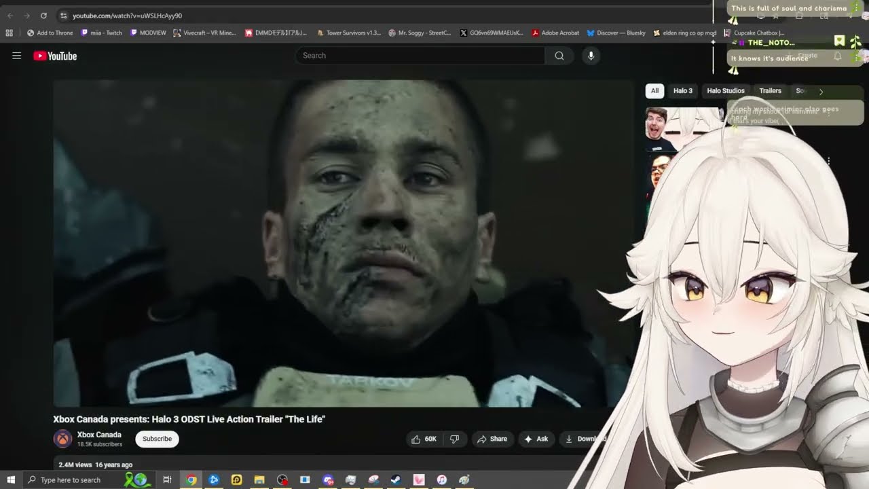Click the dislike thumbs-down icon
Image resolution: width=869 pixels, height=489 pixels.
454,439
